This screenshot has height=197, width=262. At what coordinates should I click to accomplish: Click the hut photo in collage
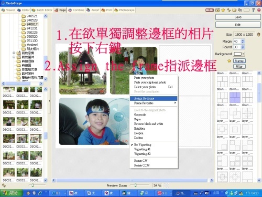tap(83, 71)
